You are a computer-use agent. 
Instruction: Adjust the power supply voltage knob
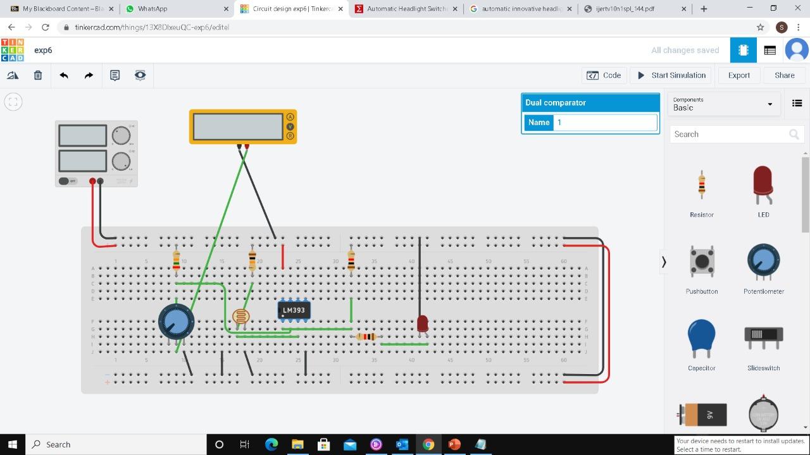[120, 134]
